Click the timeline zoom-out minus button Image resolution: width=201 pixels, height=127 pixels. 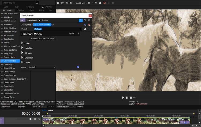click(x=197, y=126)
